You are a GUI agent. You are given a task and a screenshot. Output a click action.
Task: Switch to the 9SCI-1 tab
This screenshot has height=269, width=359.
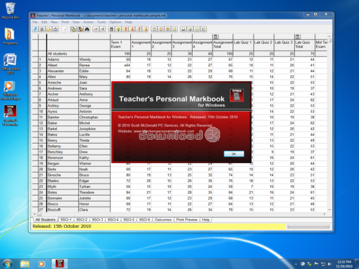pyautogui.click(x=66, y=219)
